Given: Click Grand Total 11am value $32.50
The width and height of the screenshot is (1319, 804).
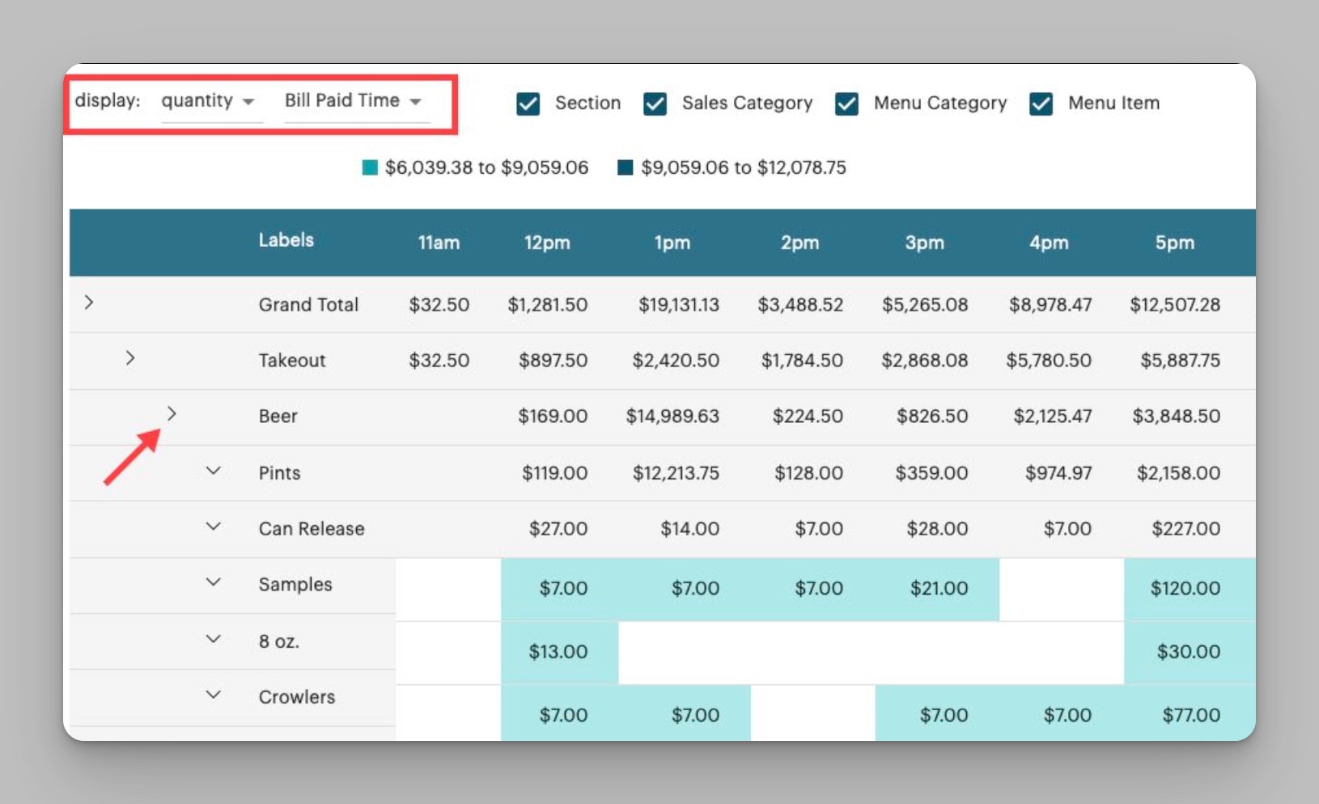Looking at the screenshot, I should tap(439, 305).
